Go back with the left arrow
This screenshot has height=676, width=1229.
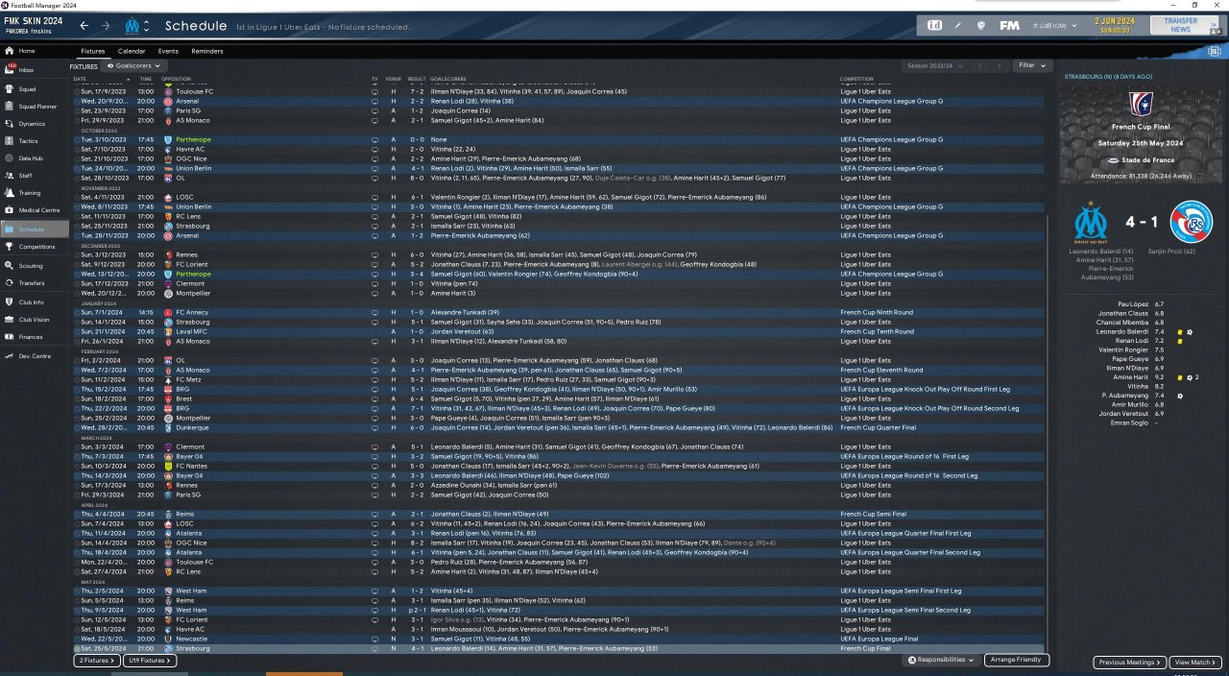coord(84,26)
